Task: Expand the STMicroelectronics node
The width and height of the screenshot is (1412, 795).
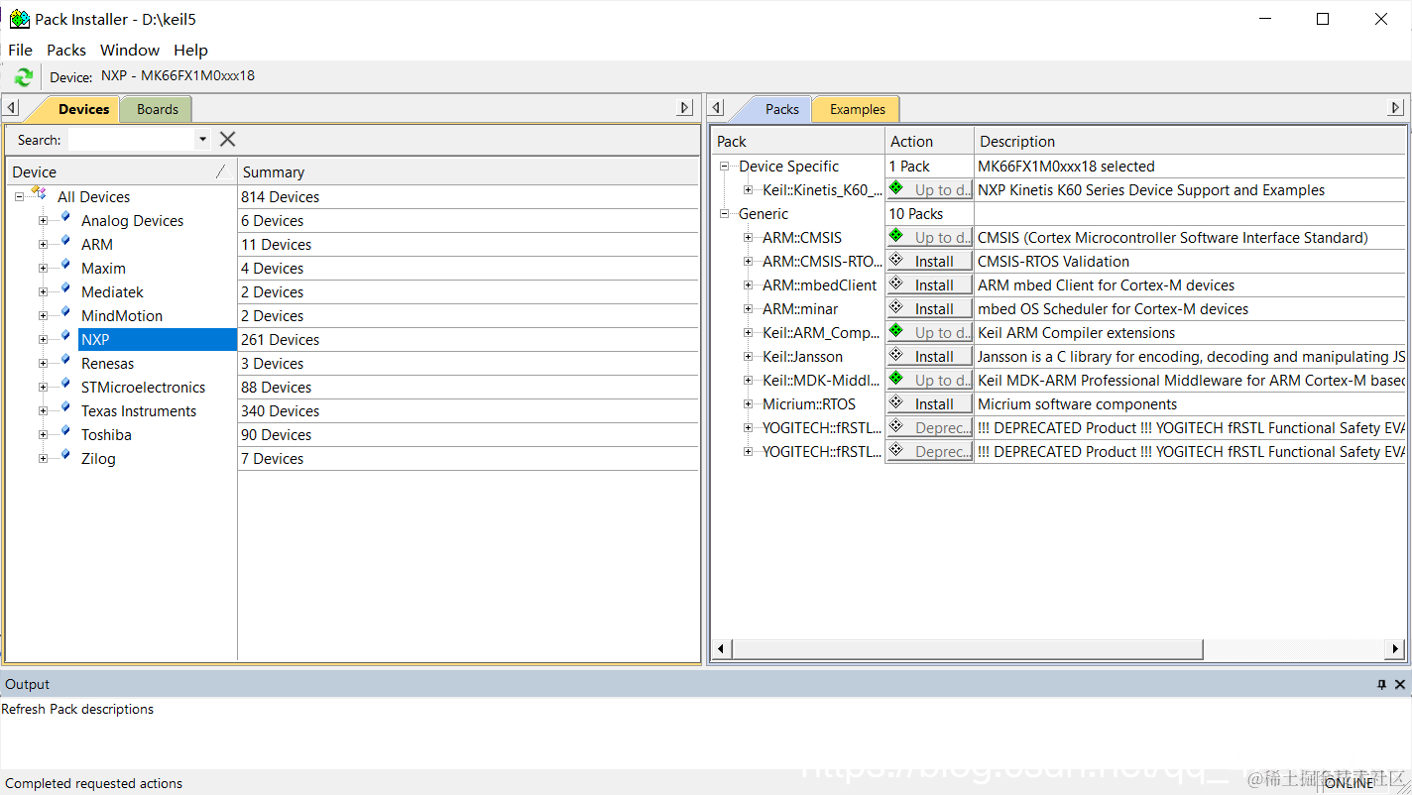Action: [43, 388]
